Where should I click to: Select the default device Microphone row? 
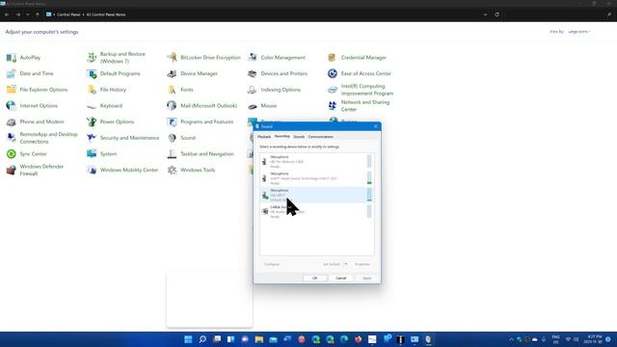pyautogui.click(x=317, y=195)
